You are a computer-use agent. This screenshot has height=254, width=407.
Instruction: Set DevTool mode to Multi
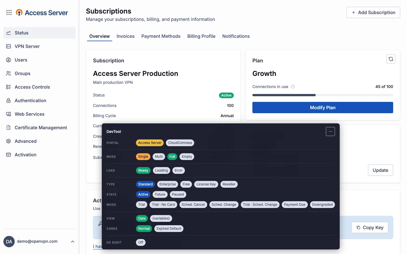pyautogui.click(x=159, y=157)
